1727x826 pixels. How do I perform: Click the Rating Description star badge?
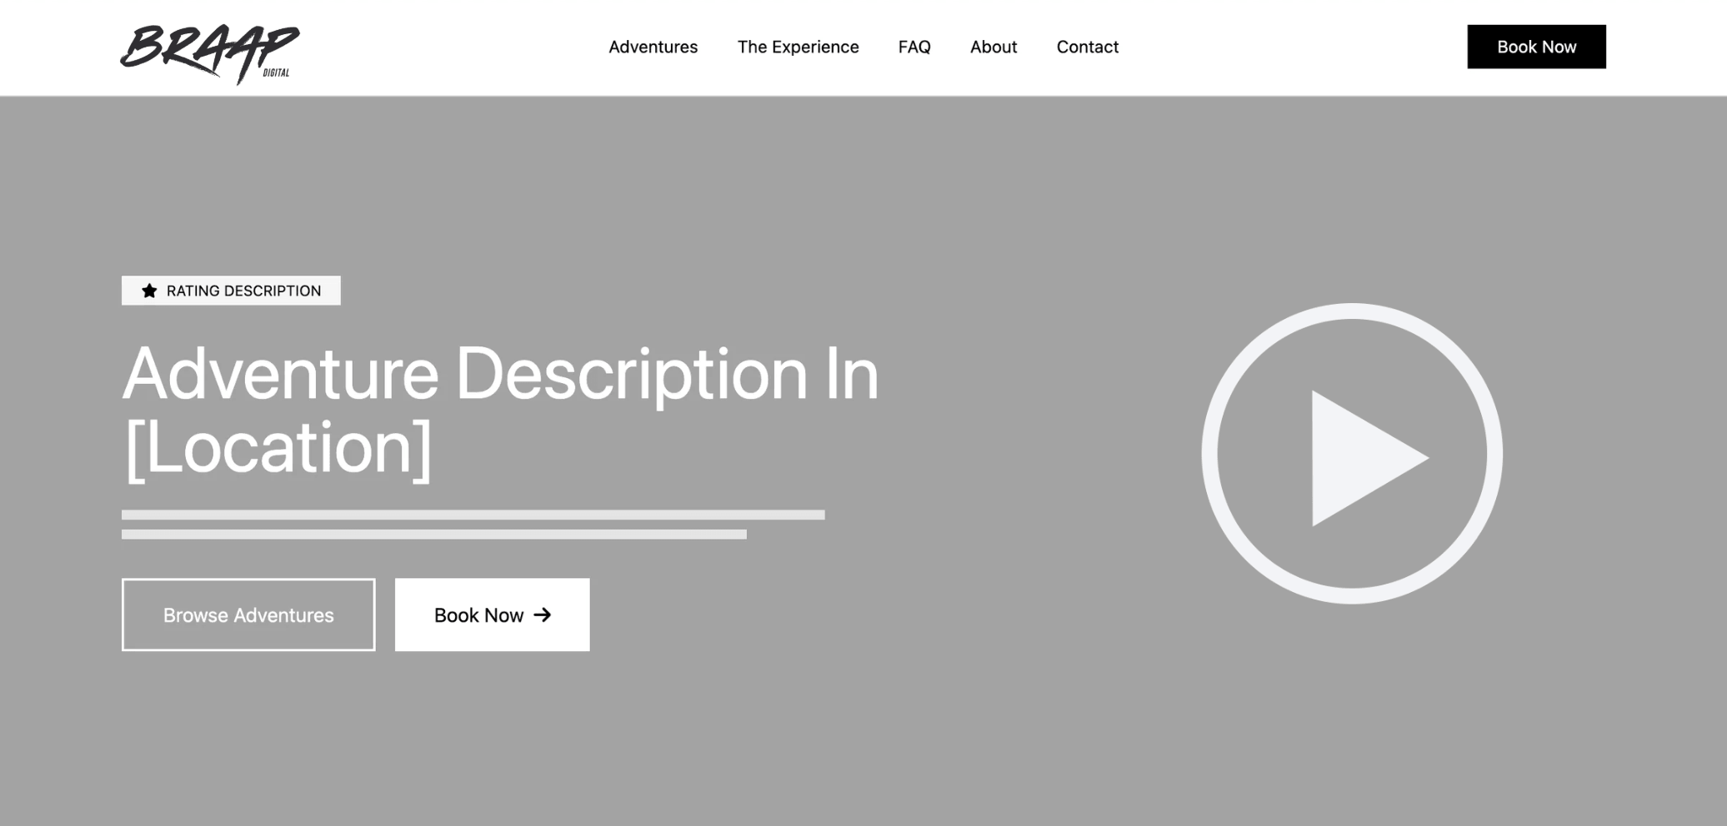pyautogui.click(x=231, y=291)
